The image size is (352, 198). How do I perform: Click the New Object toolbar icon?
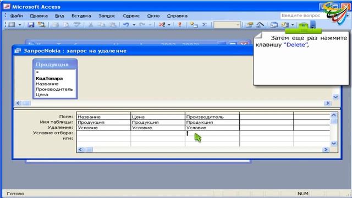285,25
